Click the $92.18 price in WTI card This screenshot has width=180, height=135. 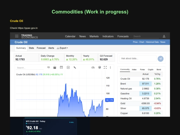tap(32, 128)
